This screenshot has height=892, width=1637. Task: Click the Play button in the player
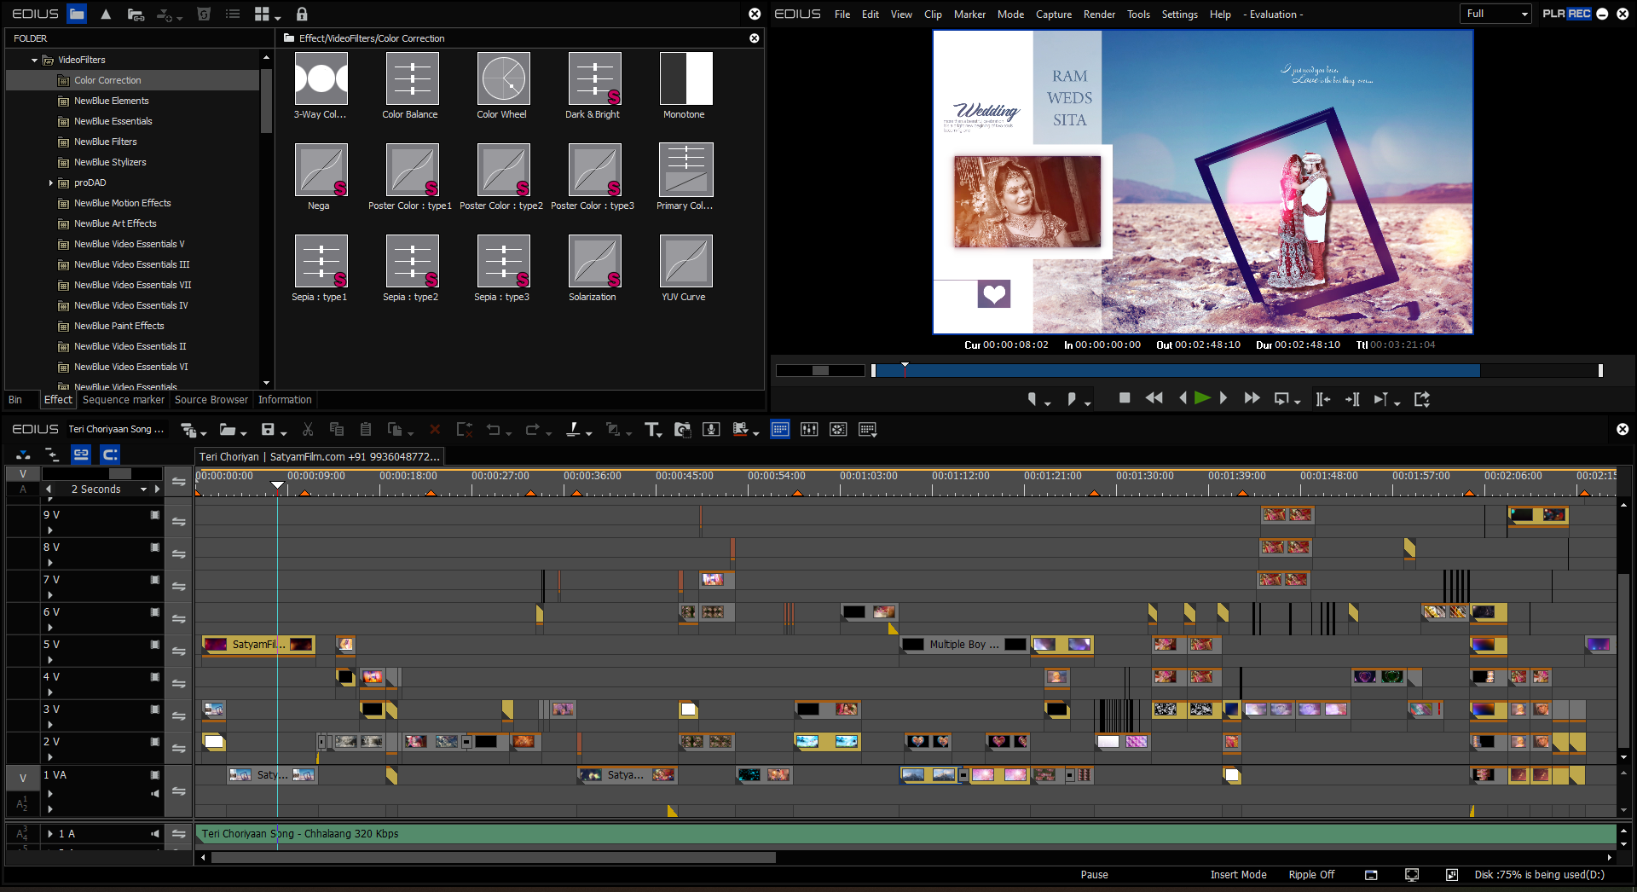(1202, 398)
